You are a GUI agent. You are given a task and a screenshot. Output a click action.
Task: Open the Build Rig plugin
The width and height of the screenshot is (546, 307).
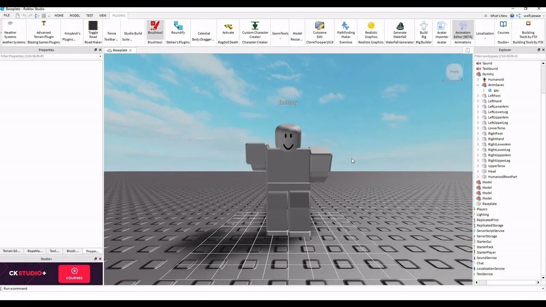[424, 30]
